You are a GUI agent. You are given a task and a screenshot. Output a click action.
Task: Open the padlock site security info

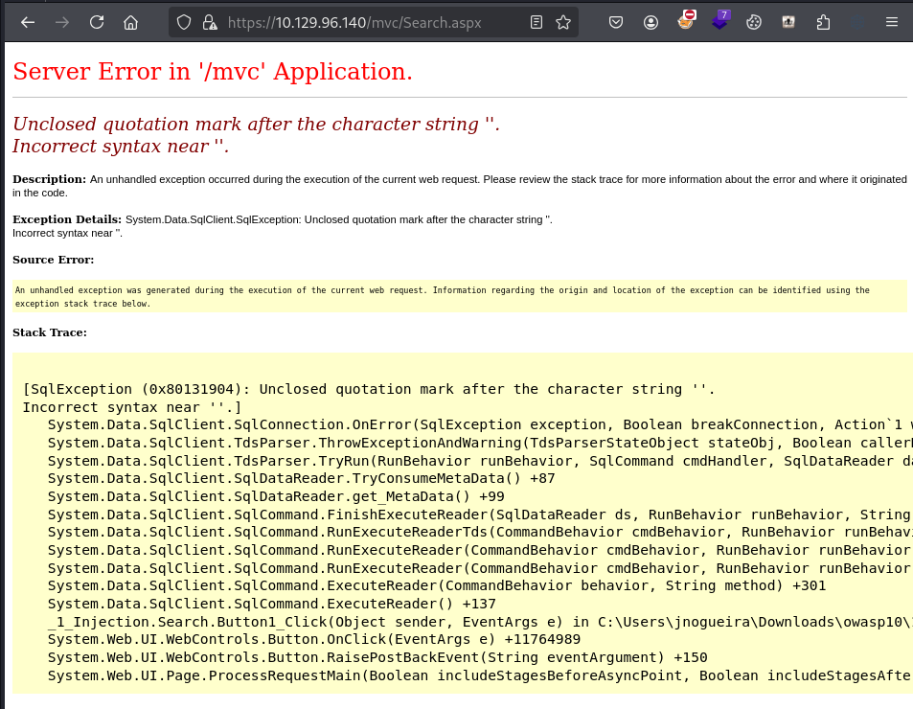pyautogui.click(x=210, y=21)
